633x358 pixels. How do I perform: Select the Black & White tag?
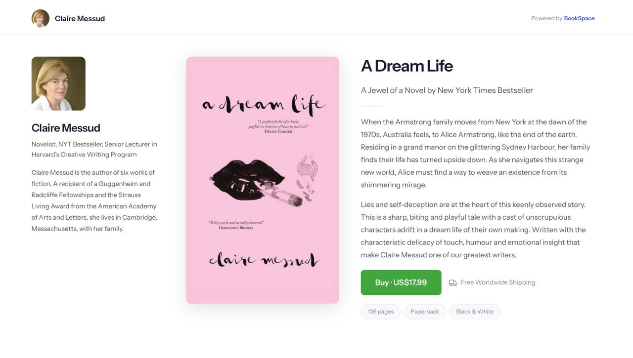point(475,311)
